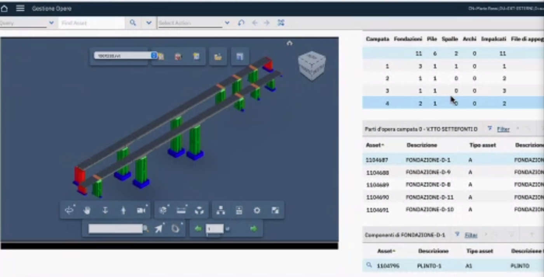
Task: Click Filter link in Componenti section
Action: coord(471,235)
